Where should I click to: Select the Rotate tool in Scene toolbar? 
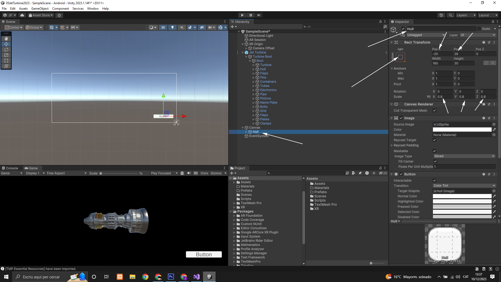(x=6, y=50)
